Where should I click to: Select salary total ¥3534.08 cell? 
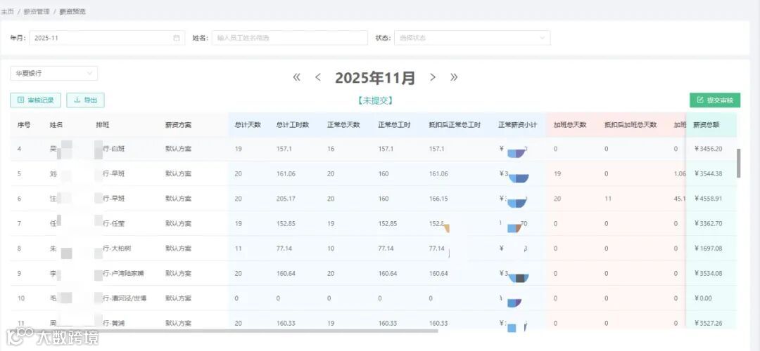708,273
